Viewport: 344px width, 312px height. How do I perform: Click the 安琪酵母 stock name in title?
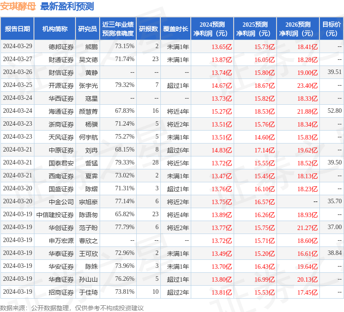click(18, 6)
